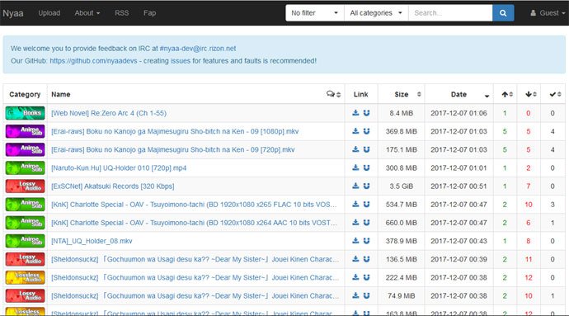
Task: Follow the github.com/nyaadevs link
Action: pyautogui.click(x=94, y=61)
